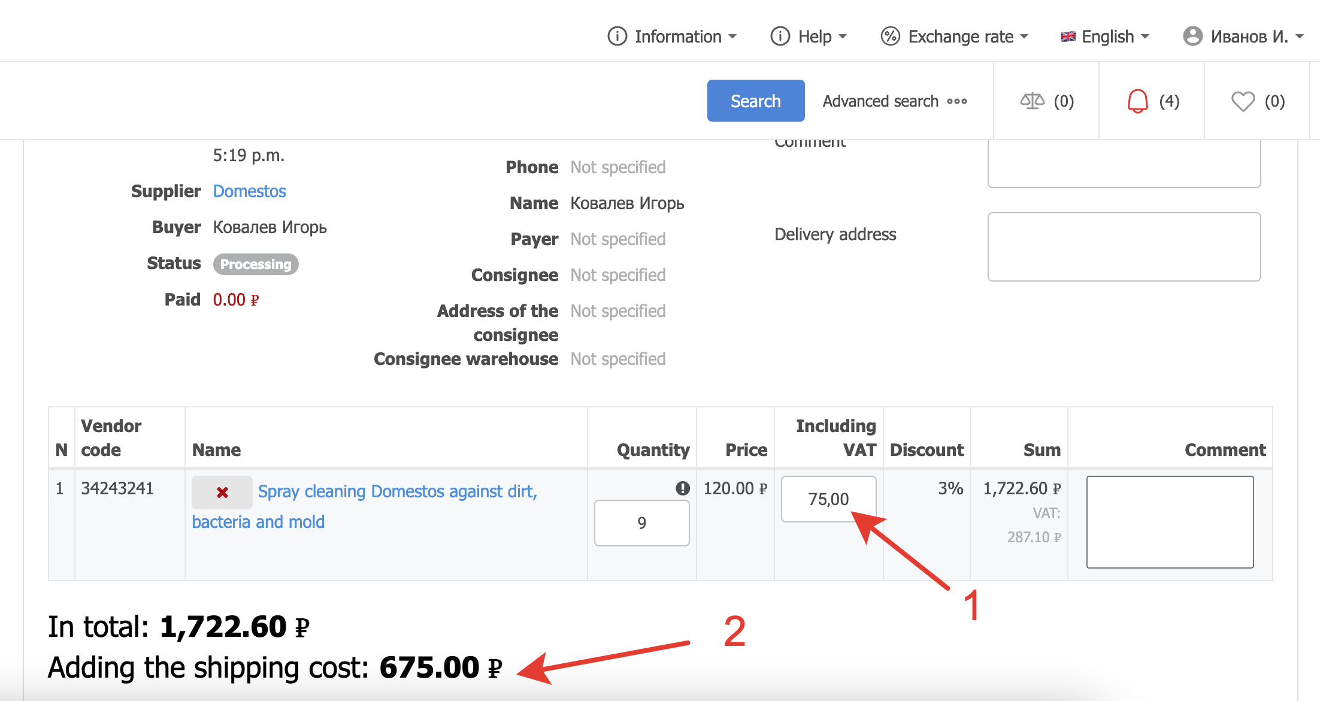The height and width of the screenshot is (701, 1320).
Task: Click the Including VAT field 75,00
Action: (x=828, y=499)
